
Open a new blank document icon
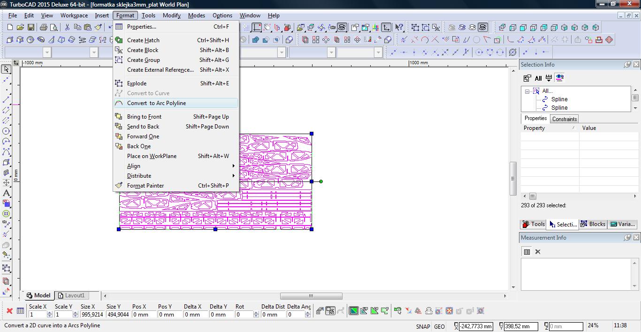coord(10,28)
